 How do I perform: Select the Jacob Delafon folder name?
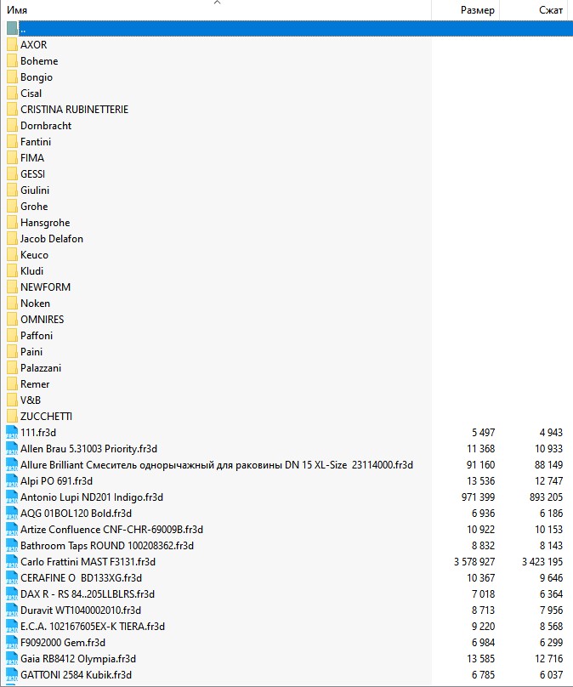click(52, 239)
